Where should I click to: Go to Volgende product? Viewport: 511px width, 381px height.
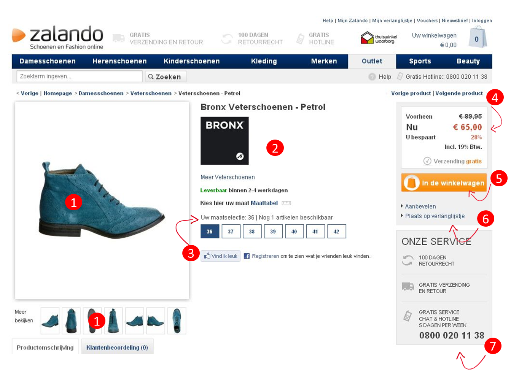coord(459,93)
